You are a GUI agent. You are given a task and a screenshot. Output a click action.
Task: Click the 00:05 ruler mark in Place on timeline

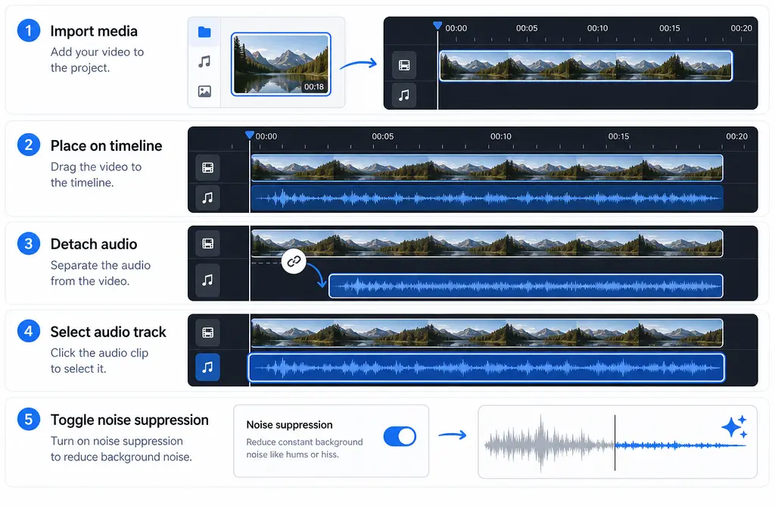[382, 136]
